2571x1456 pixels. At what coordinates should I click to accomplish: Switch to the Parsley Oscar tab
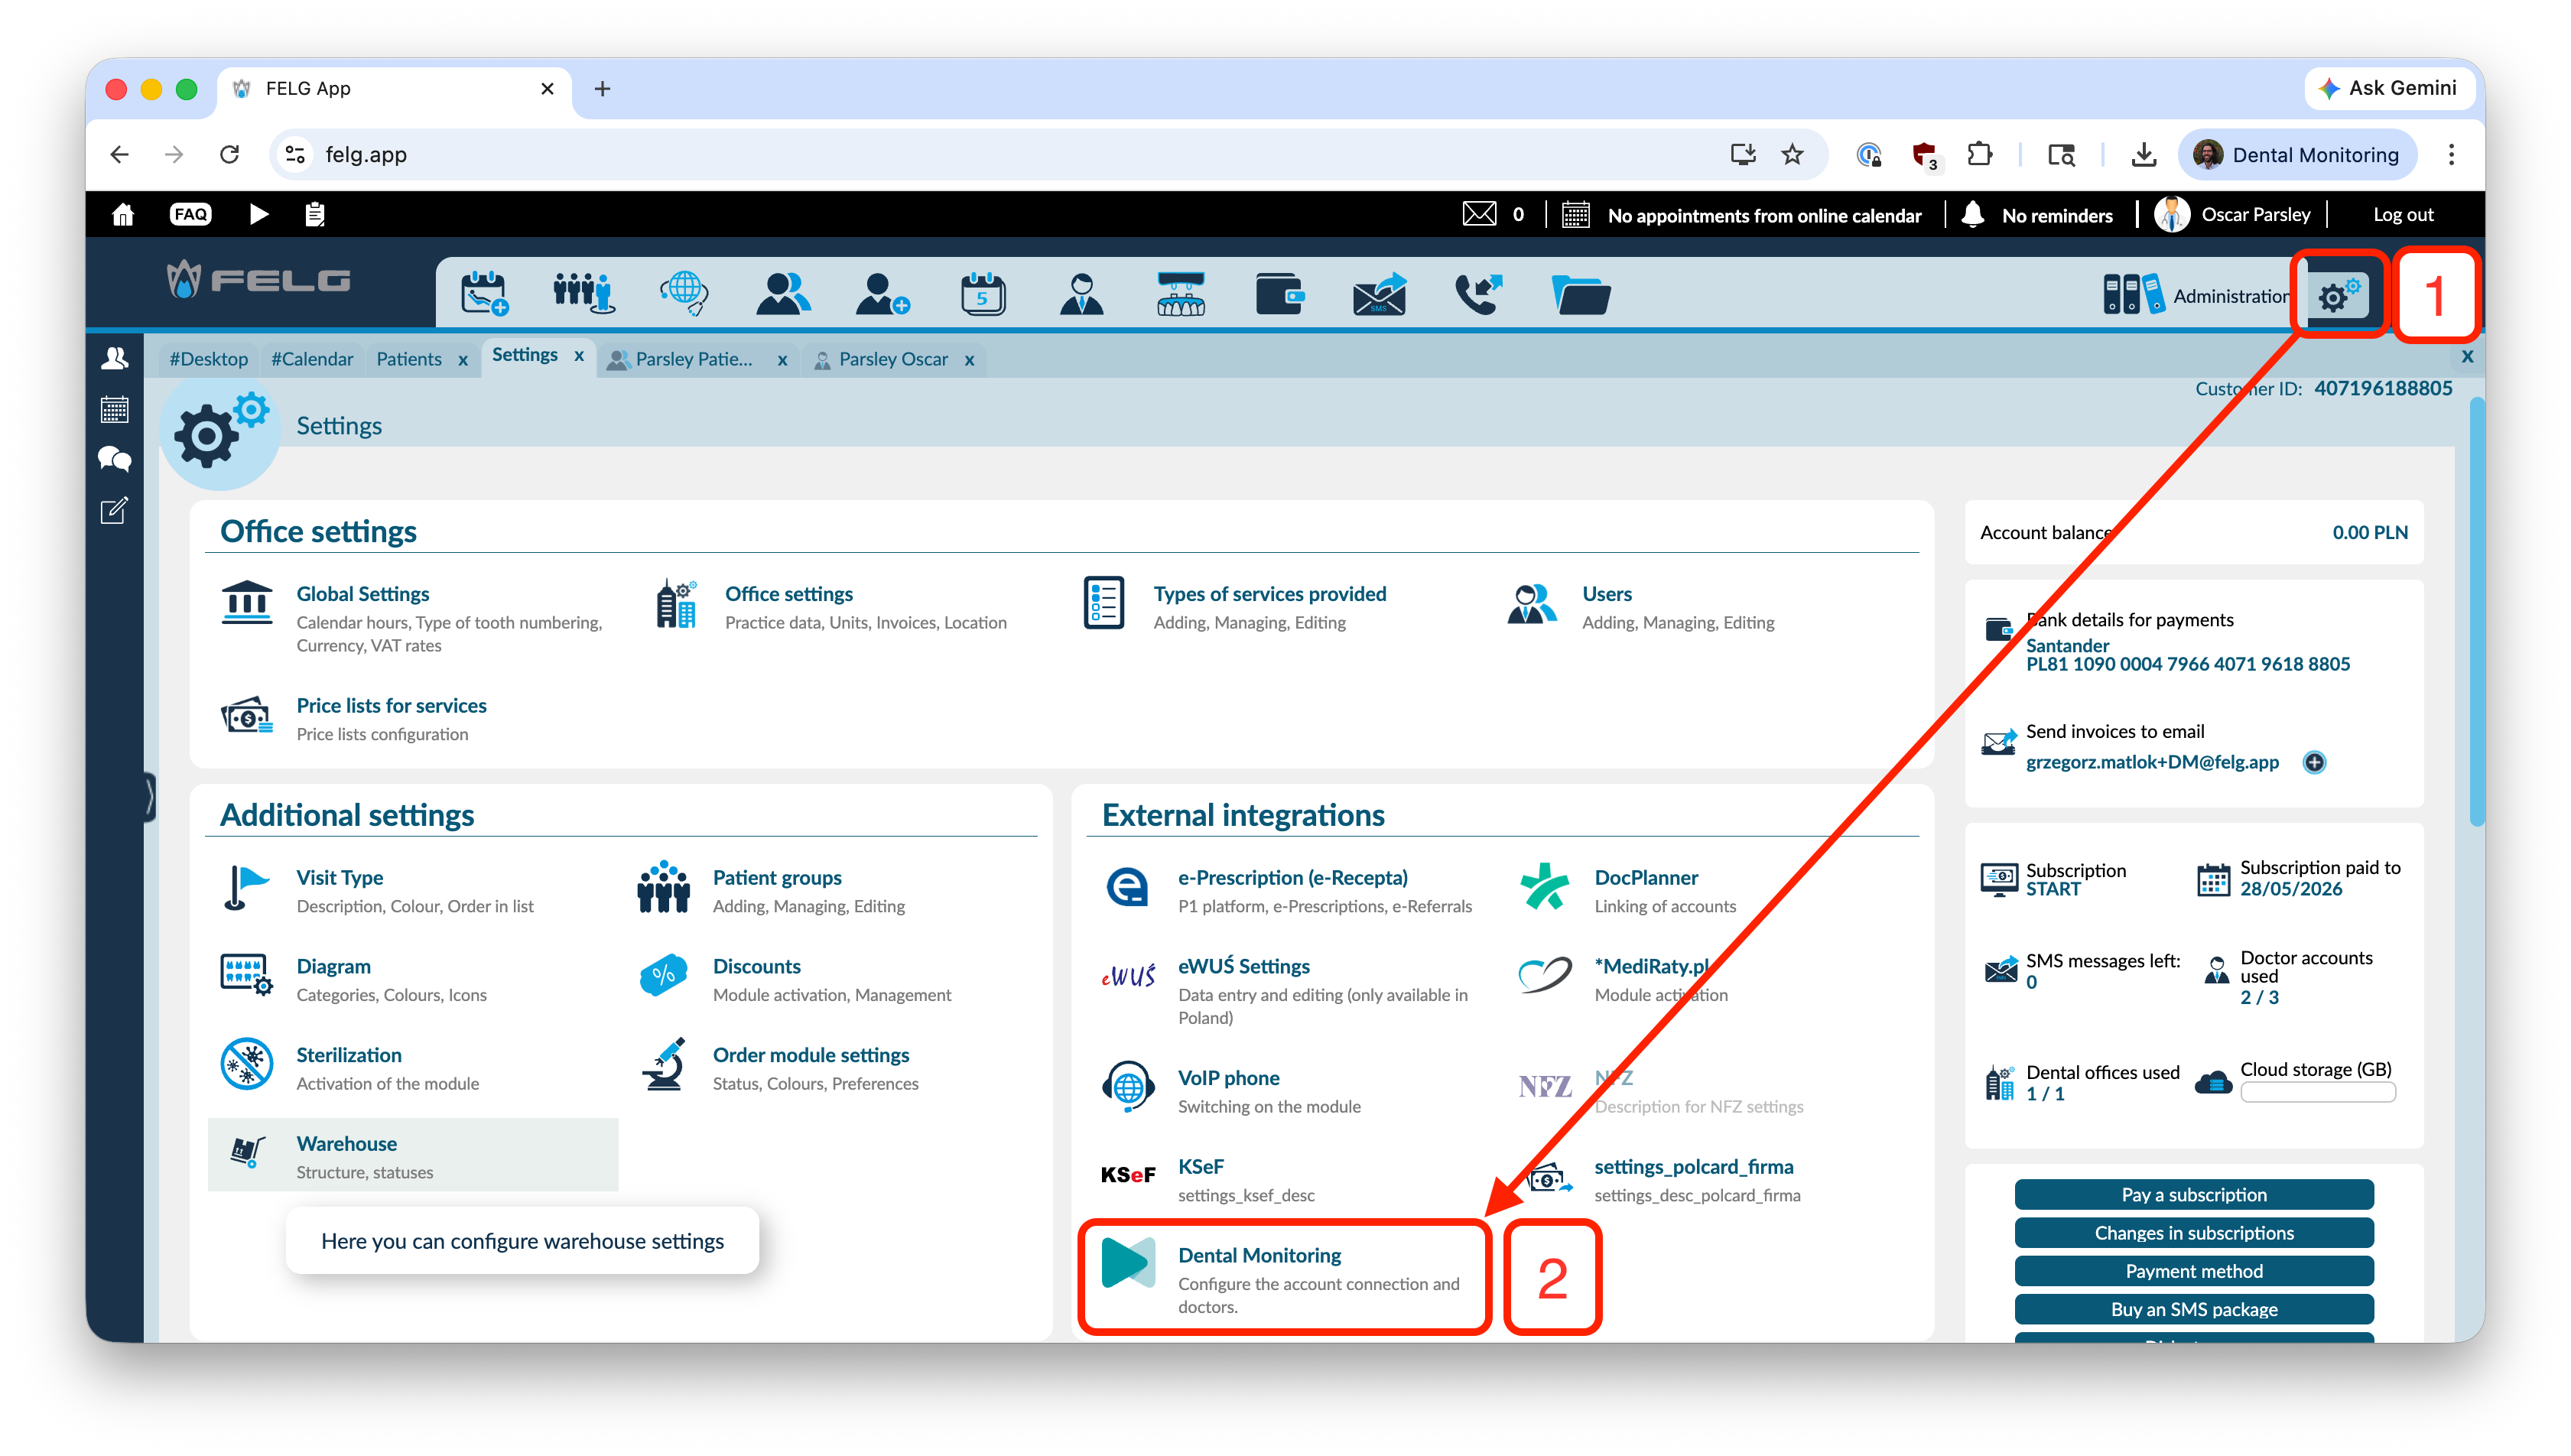coord(893,359)
